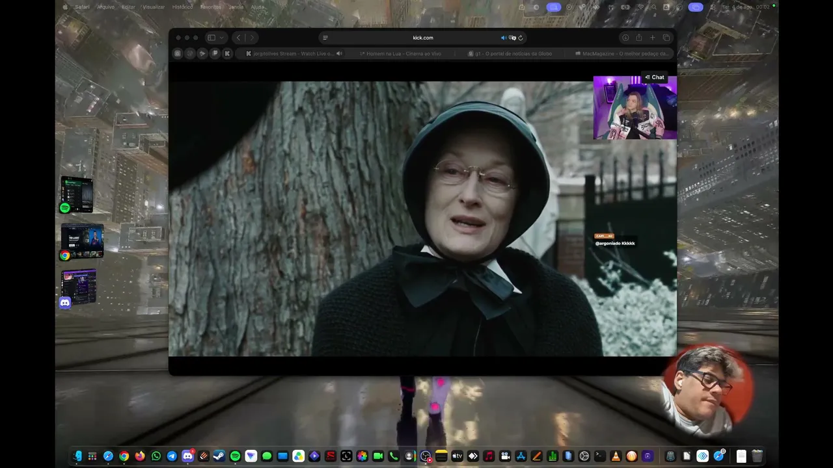Select the pinned Kick tab with K logo
The width and height of the screenshot is (833, 468).
pos(227,54)
